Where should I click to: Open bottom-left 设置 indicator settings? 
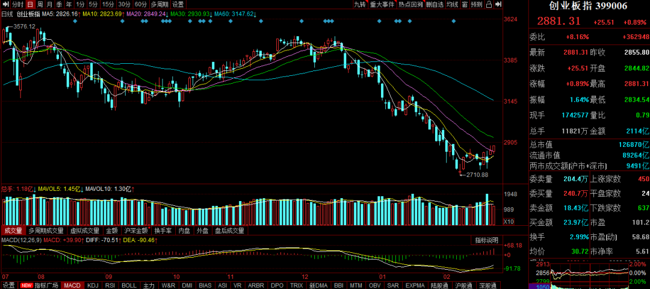[x=9, y=285]
